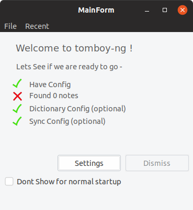
Task: Open the Recent menu
Action: (37, 26)
